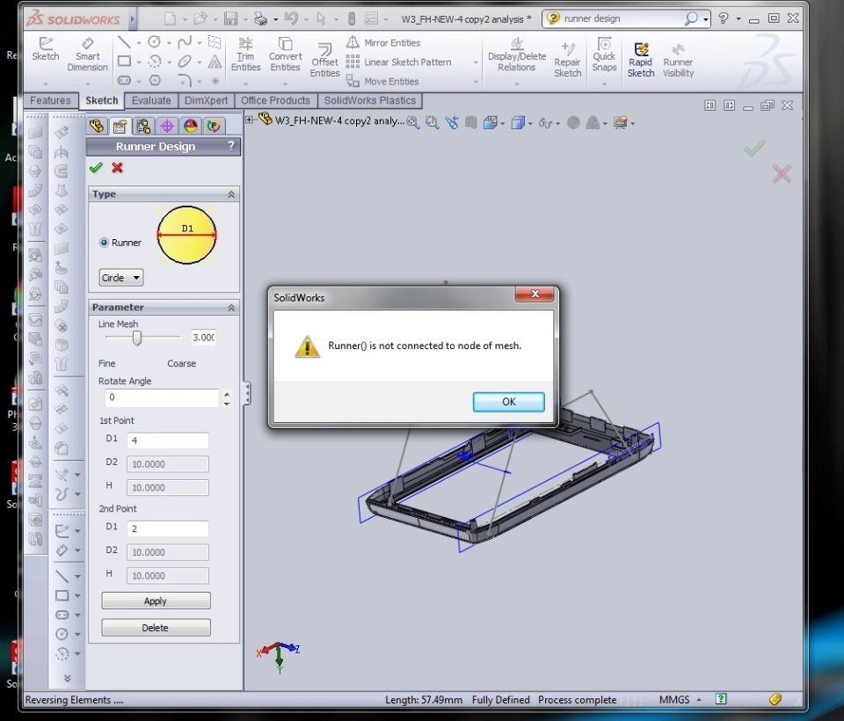Click Linear Sketch Pattern command
The image size is (844, 721).
click(x=399, y=62)
